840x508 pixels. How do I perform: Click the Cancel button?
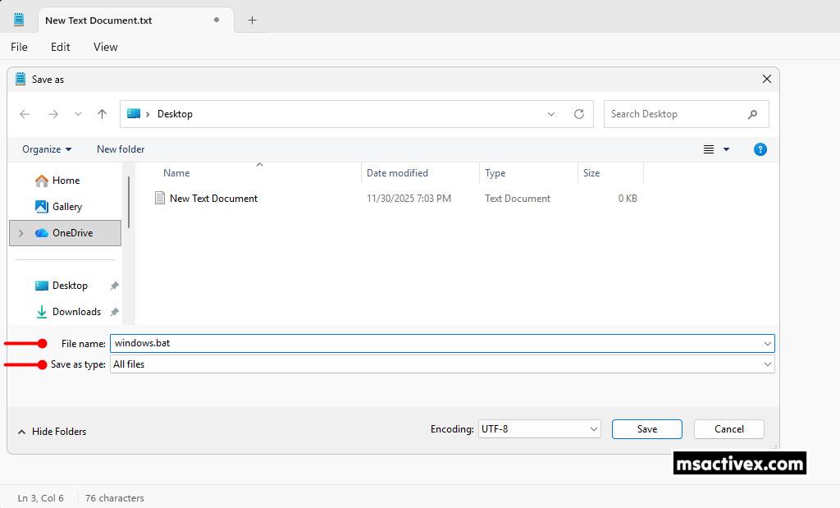pyautogui.click(x=728, y=429)
